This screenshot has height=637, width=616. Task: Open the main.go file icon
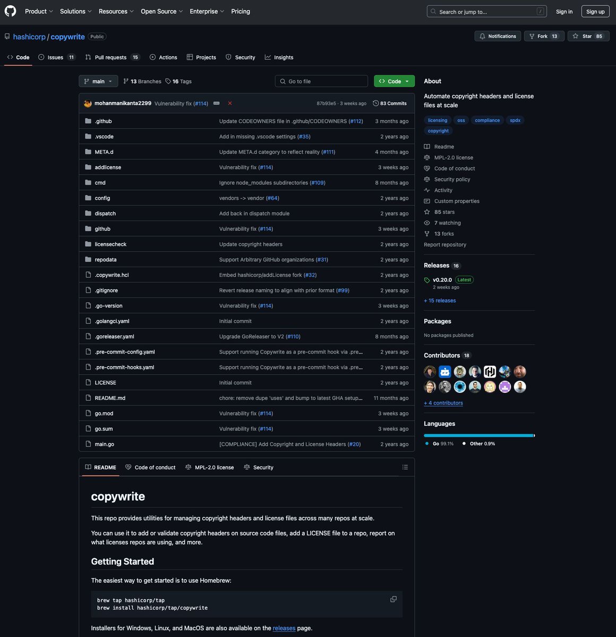pyautogui.click(x=88, y=444)
